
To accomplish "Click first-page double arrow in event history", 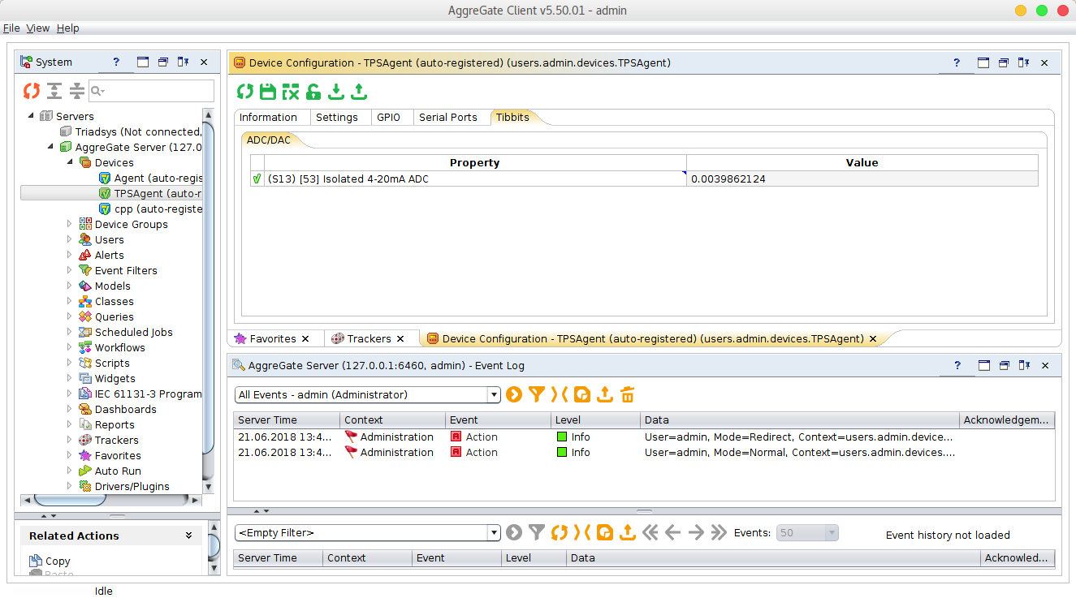I will click(x=650, y=532).
